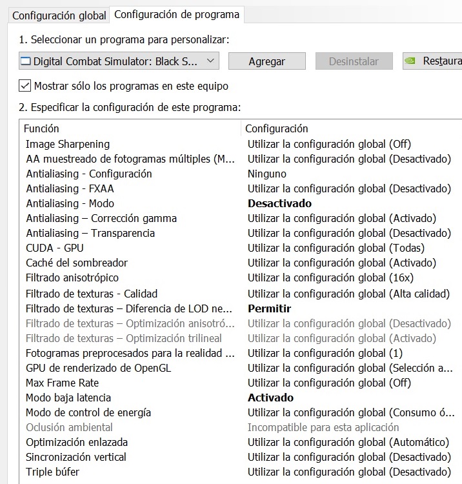Select the Antialiasing - Modo row

pyautogui.click(x=241, y=203)
